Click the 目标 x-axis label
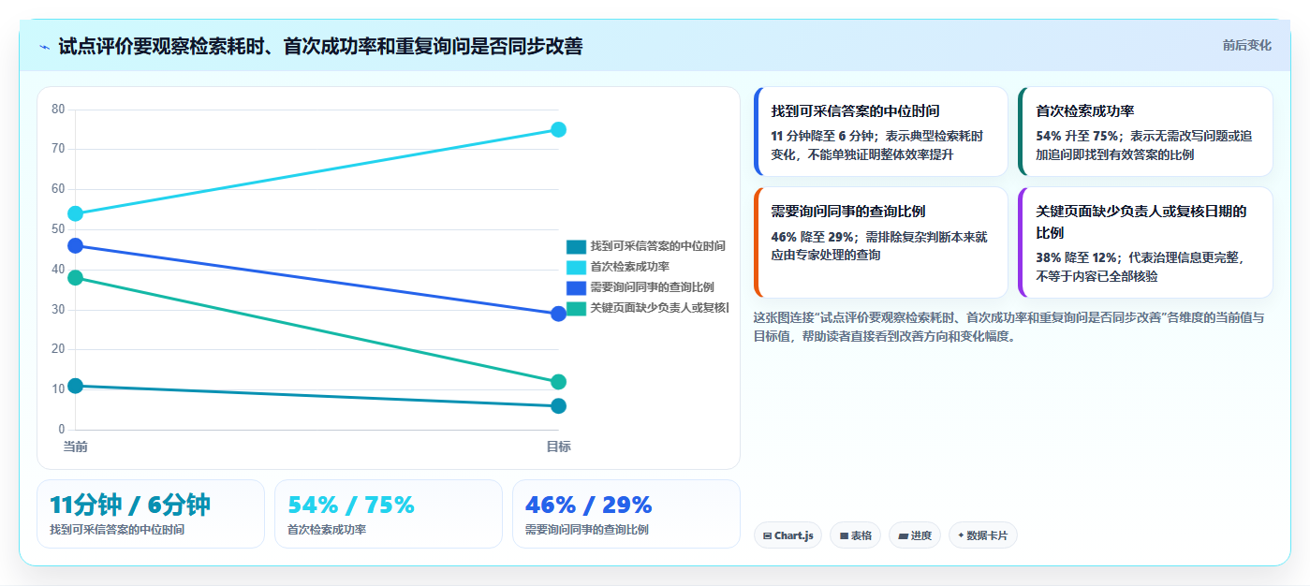 click(558, 447)
